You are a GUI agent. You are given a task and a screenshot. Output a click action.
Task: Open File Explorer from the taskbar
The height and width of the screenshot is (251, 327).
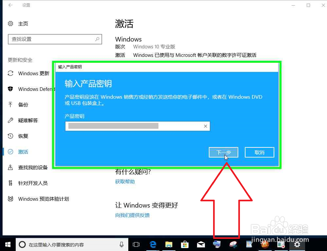tap(169, 244)
